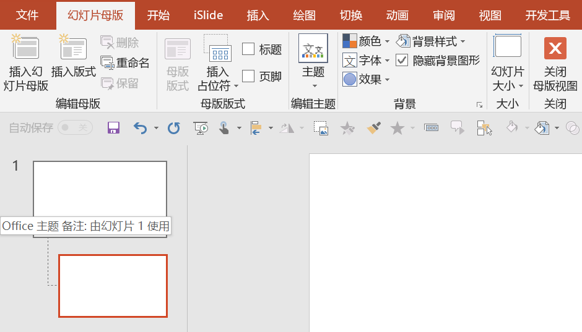The image size is (582, 332).
Task: Expand the Undo history dropdown arrow
Action: click(156, 128)
